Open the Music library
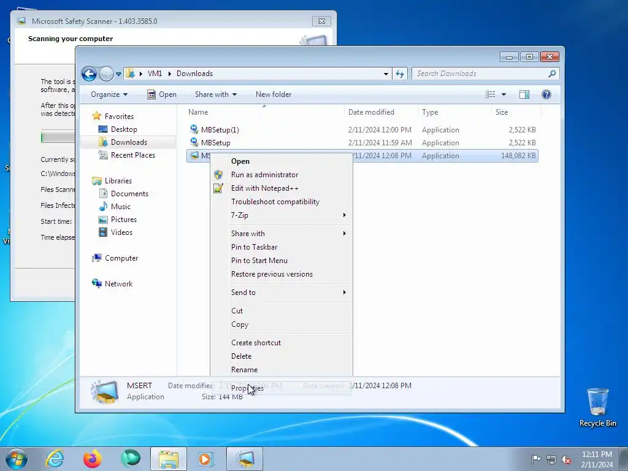 pos(121,206)
